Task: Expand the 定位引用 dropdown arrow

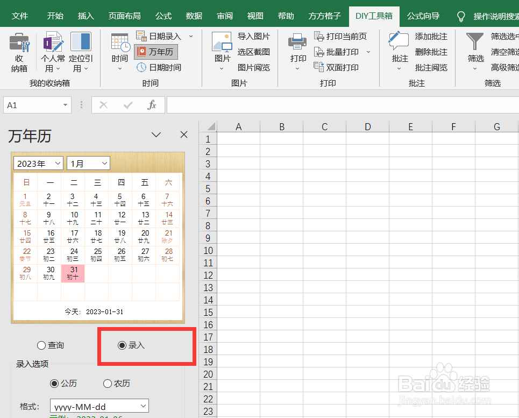Action: (x=86, y=69)
